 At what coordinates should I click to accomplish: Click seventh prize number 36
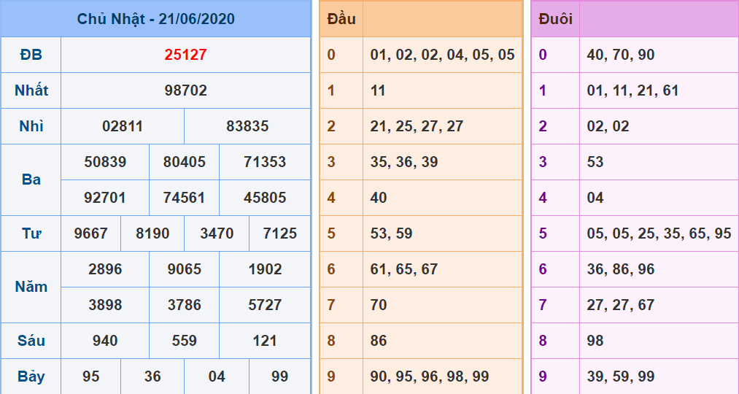pos(152,376)
